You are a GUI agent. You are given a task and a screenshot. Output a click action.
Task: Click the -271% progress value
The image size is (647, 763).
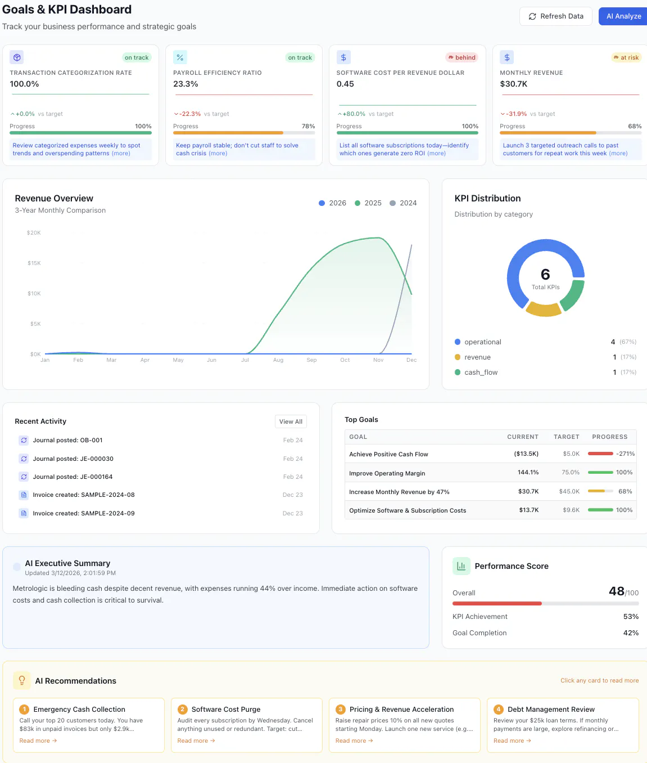[x=625, y=454]
